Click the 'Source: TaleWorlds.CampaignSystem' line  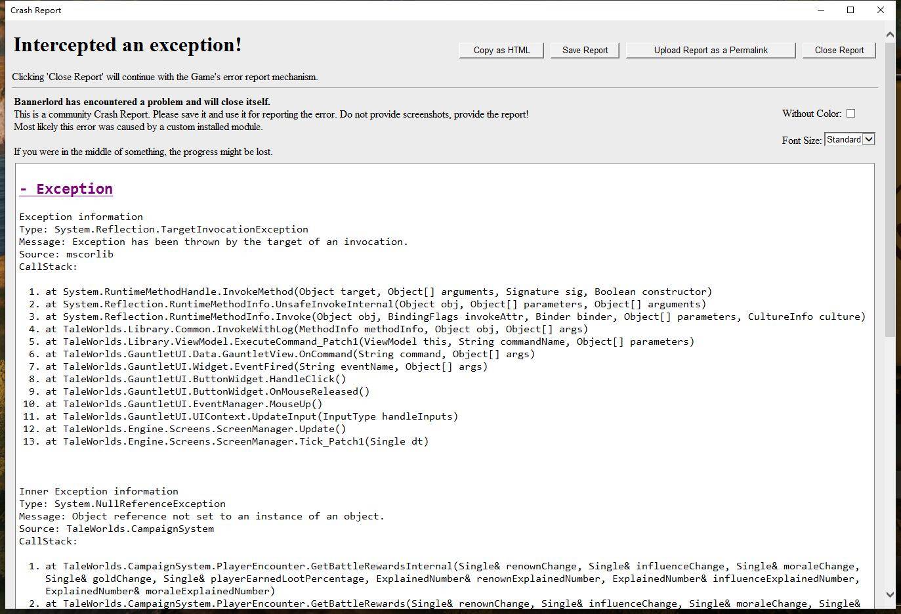[116, 529]
